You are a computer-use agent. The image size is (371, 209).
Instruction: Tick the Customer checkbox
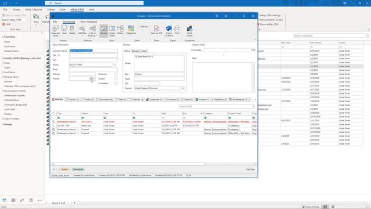pos(116,74)
